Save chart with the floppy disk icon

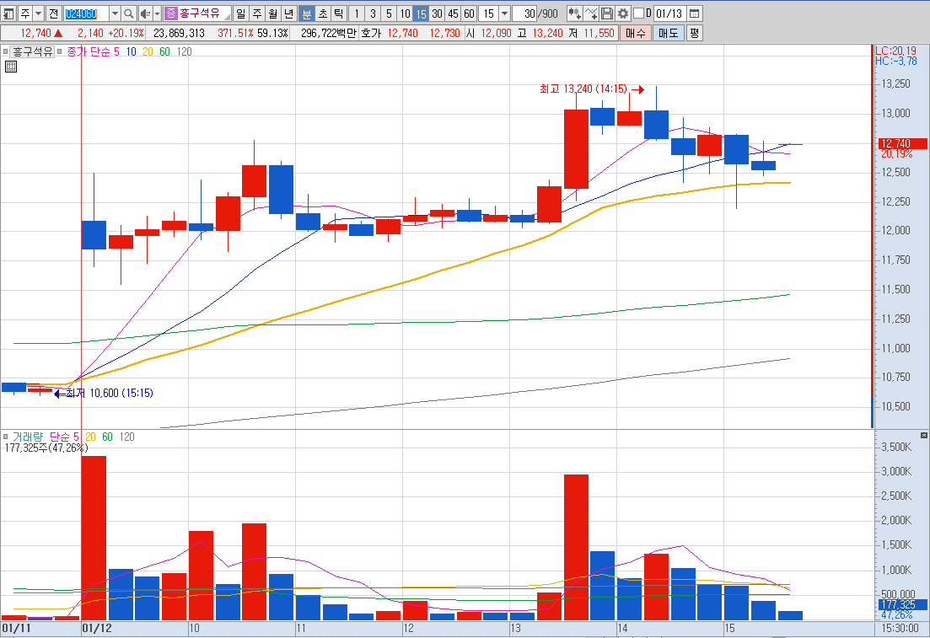[607, 13]
